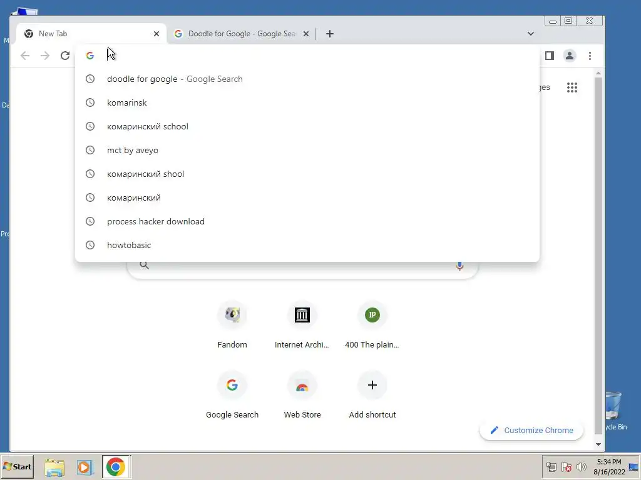Open Chrome's three-dot menu
The image size is (641, 480).
(x=590, y=56)
